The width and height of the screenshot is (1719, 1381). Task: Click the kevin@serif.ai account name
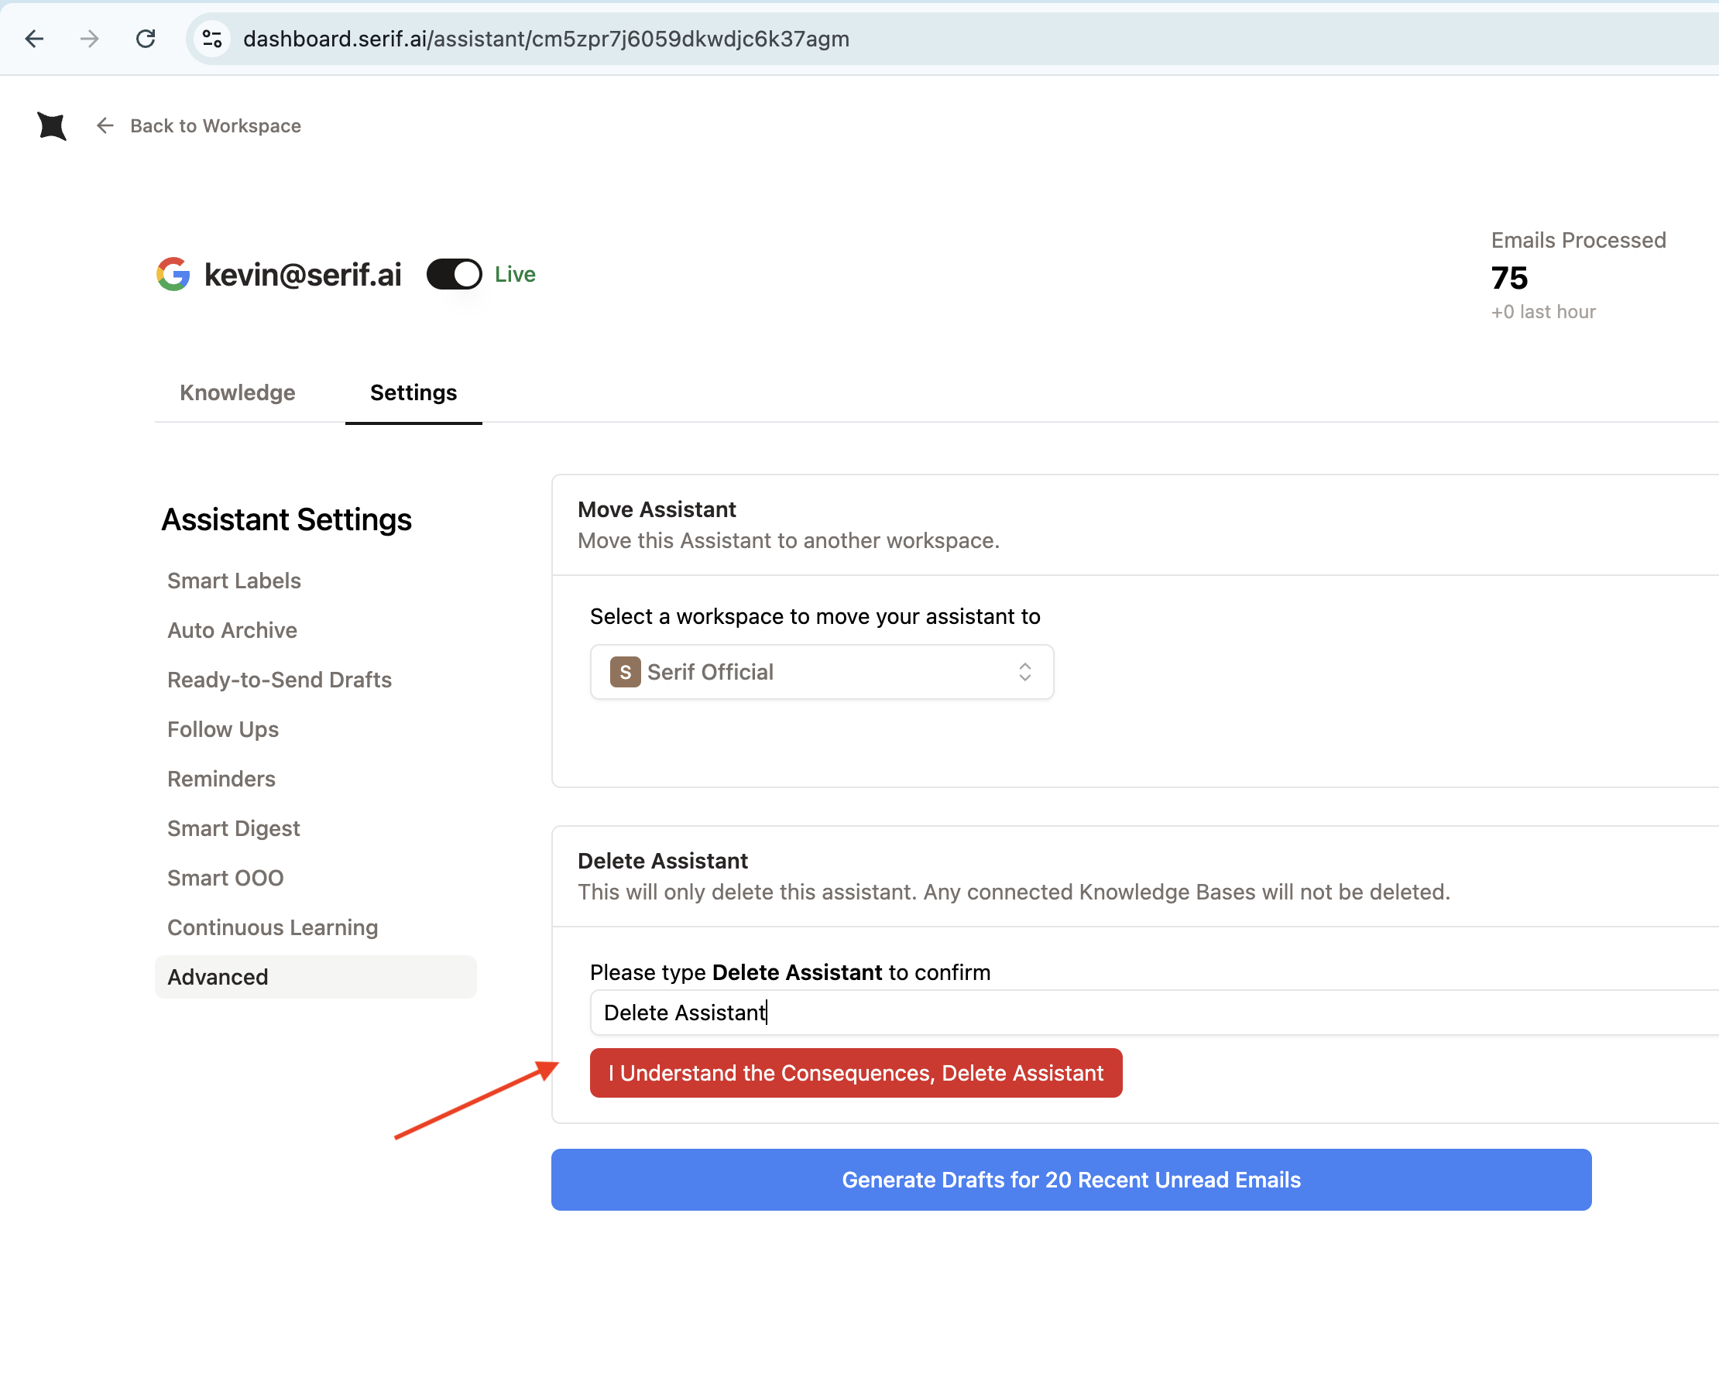pyautogui.click(x=303, y=274)
